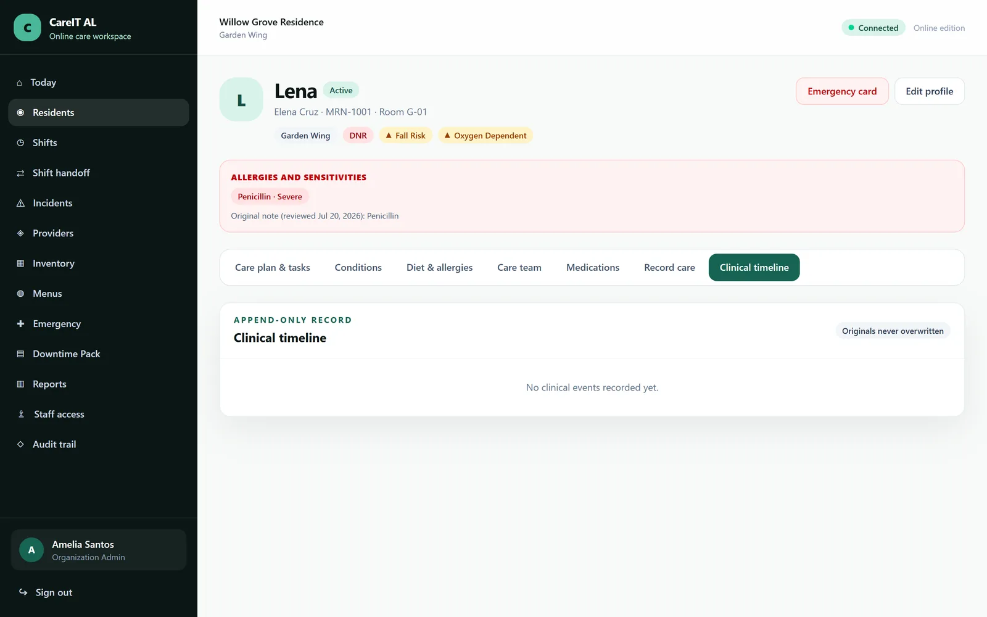987x617 pixels.
Task: Open Incidents via the warning triangle icon
Action: [x=20, y=203]
